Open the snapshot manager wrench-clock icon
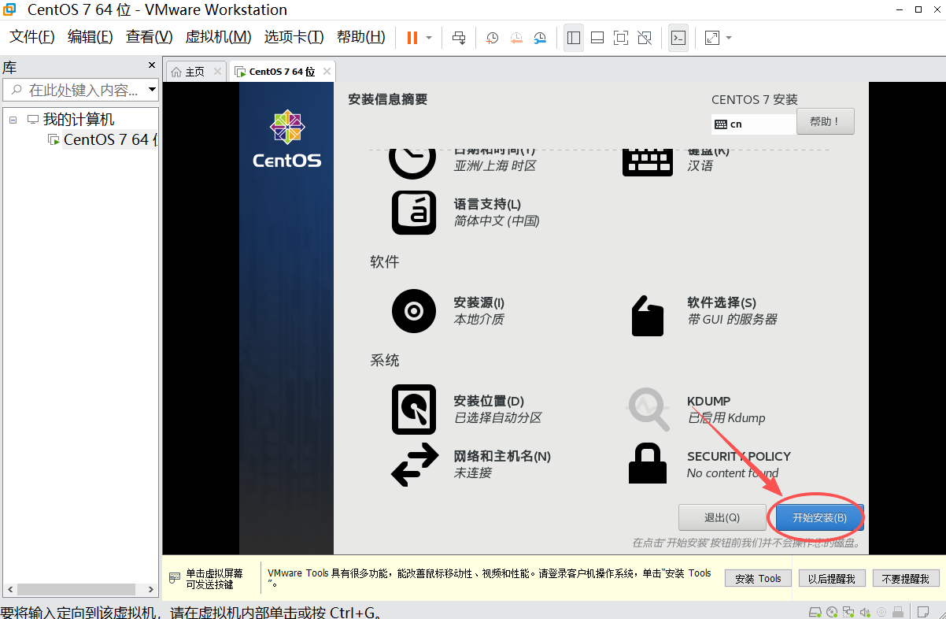The height and width of the screenshot is (619, 946). tap(540, 38)
